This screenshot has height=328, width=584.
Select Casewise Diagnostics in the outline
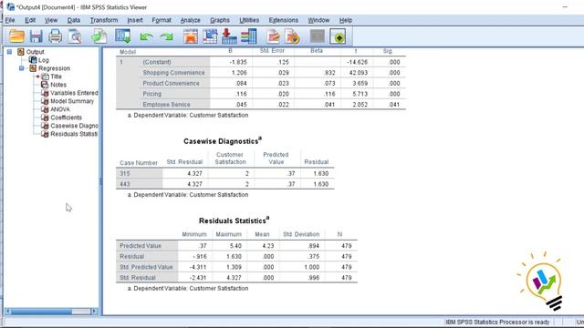tap(74, 126)
